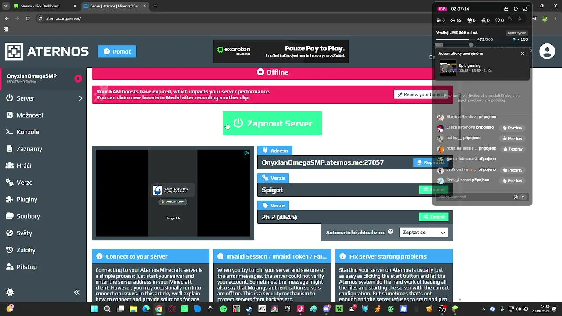Click the help icon beside Automatické aktualizace
Image resolution: width=562 pixels, height=316 pixels.
tap(390, 232)
